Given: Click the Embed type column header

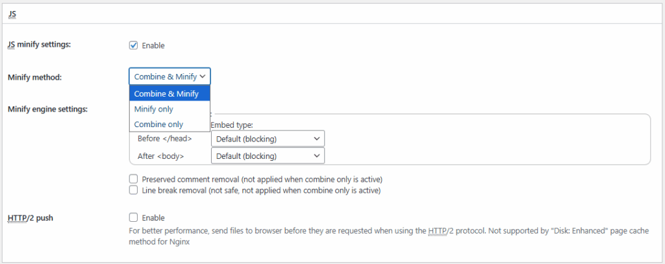Looking at the screenshot, I should click(x=232, y=125).
